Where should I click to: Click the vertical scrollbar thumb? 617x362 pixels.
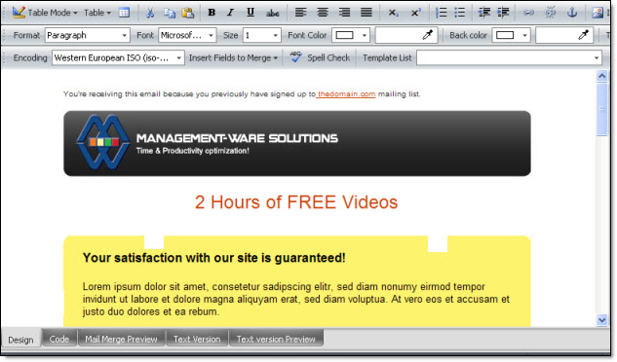click(x=602, y=110)
